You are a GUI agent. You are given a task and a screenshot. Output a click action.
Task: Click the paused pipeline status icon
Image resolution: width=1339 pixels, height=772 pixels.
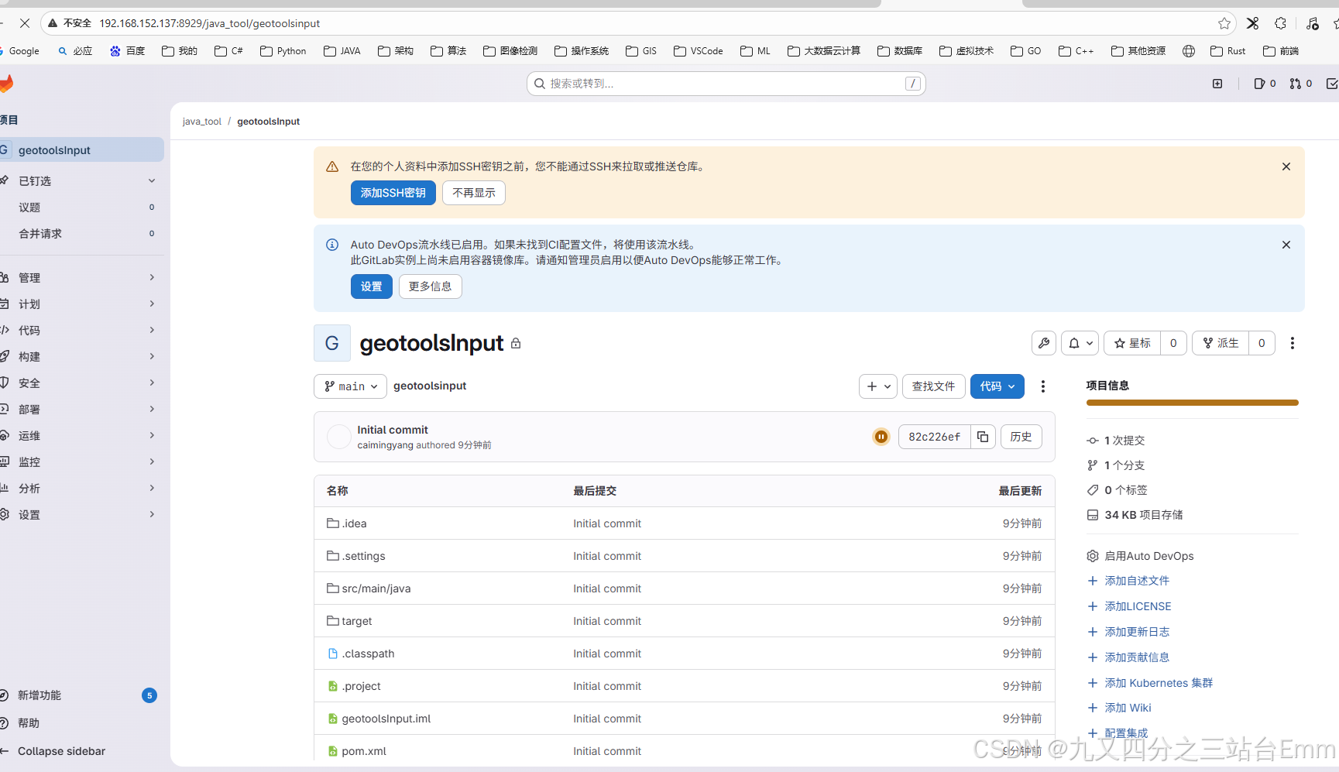coord(881,437)
